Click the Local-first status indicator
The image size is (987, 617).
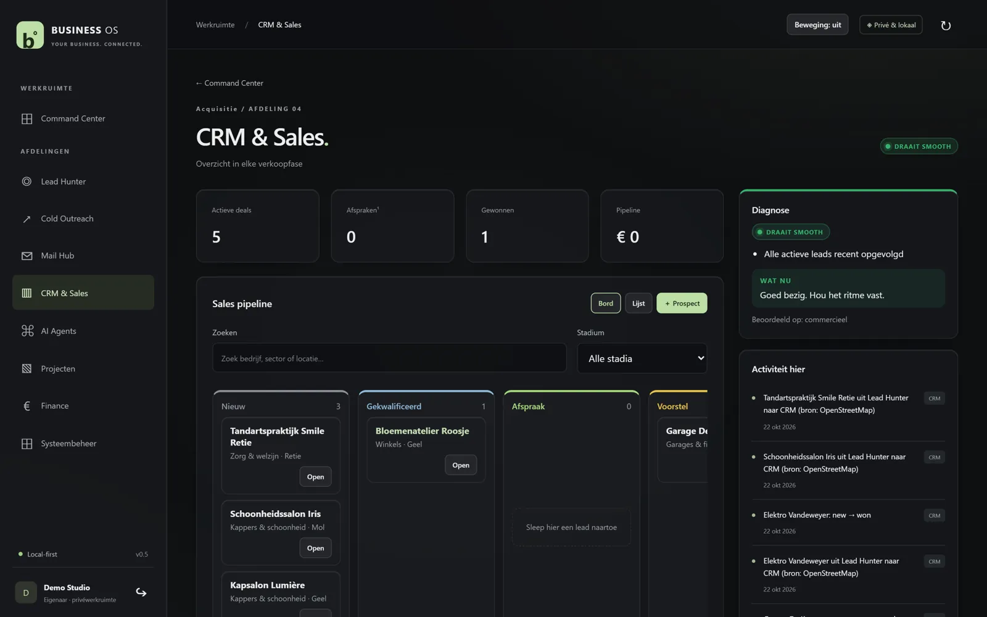click(38, 554)
